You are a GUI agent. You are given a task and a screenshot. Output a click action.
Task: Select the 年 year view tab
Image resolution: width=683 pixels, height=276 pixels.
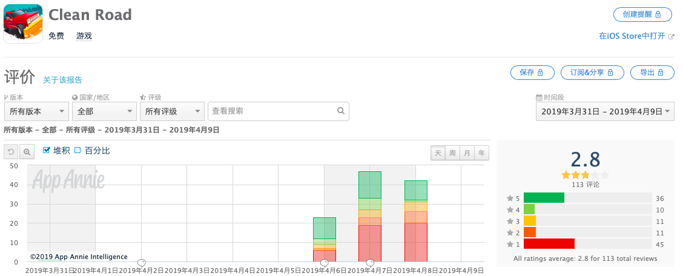481,153
